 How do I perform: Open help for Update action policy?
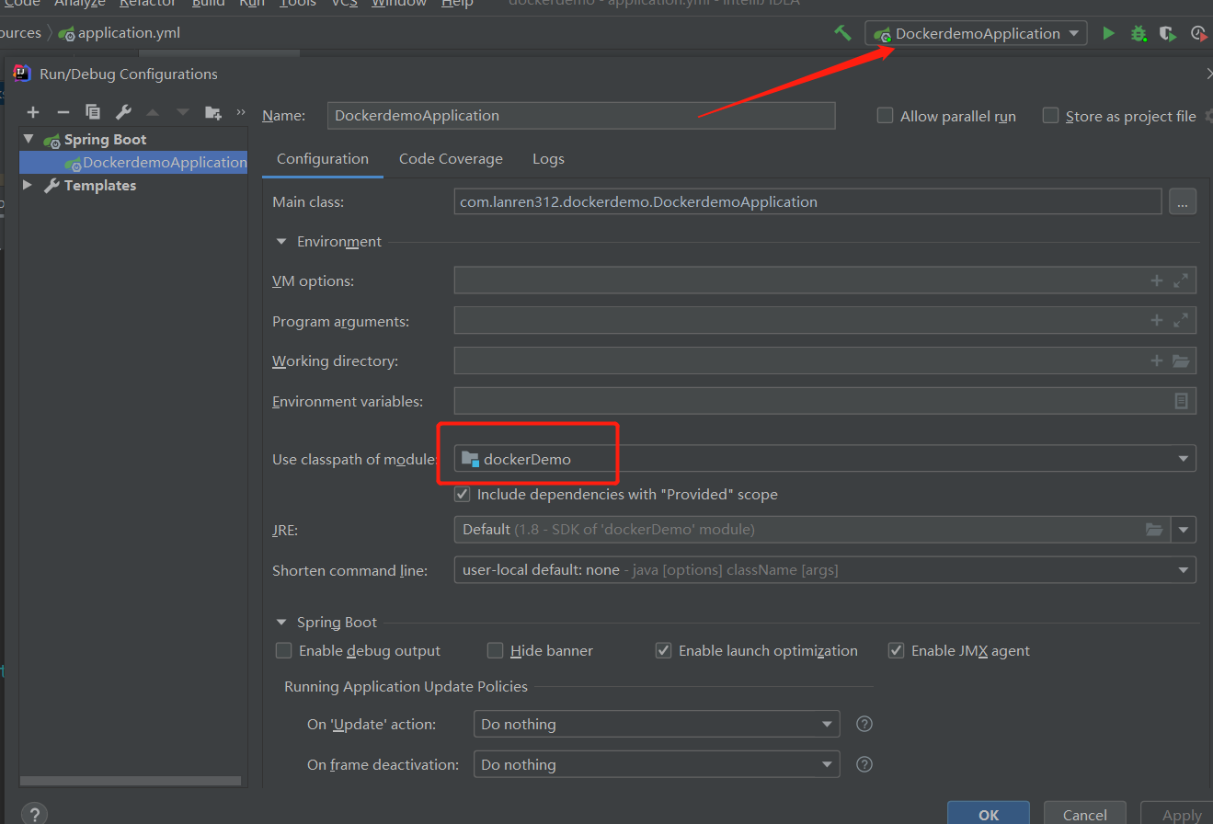[864, 724]
